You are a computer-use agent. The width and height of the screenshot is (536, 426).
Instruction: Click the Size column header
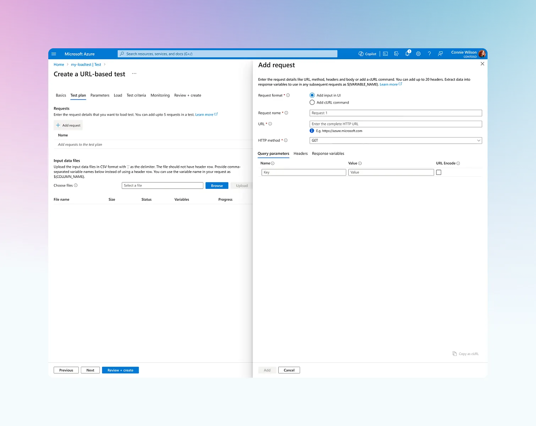click(112, 200)
